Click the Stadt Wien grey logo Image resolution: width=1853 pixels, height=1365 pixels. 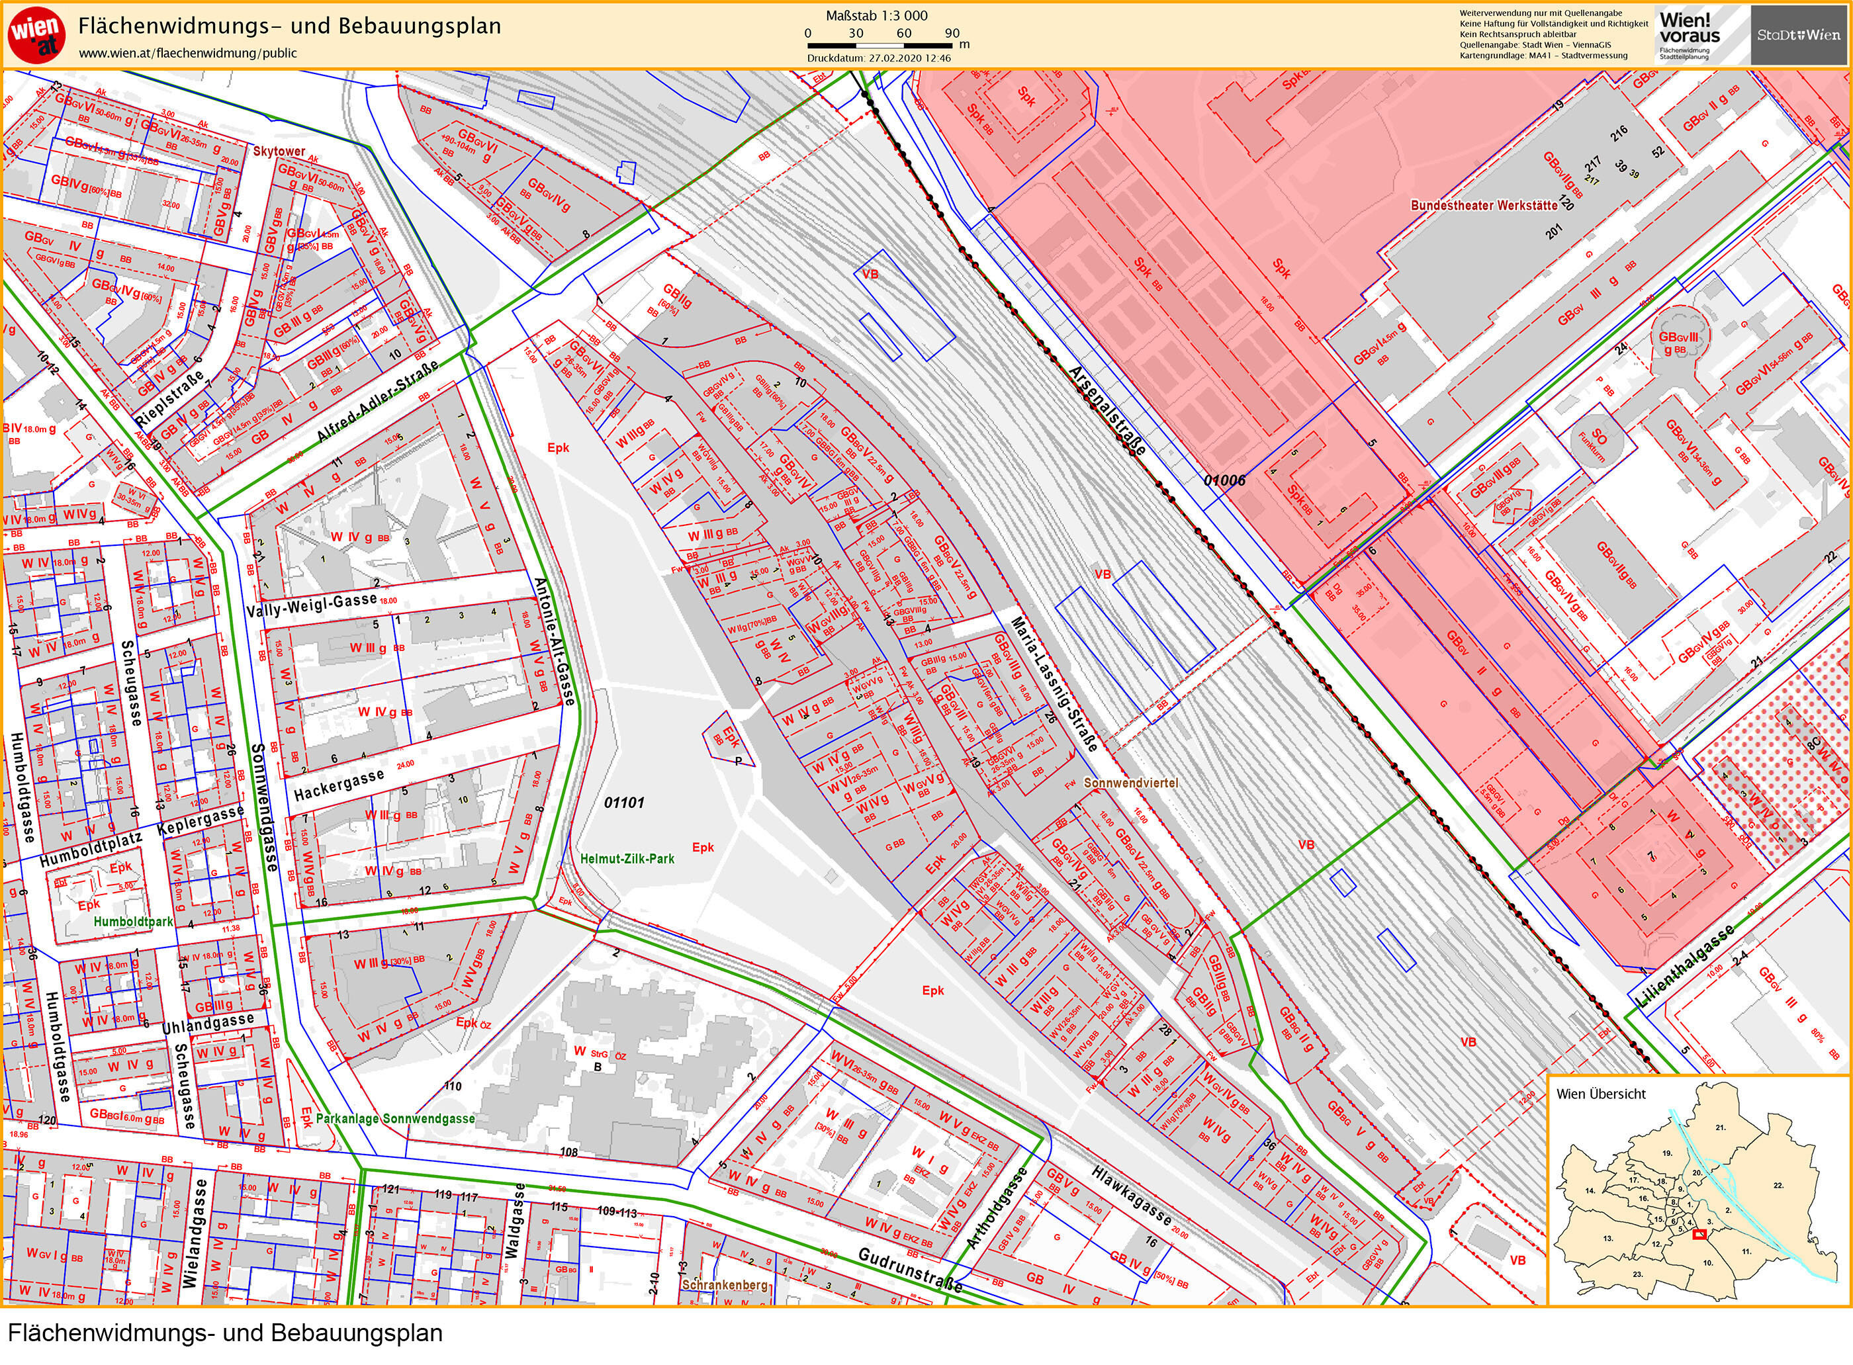[1799, 34]
